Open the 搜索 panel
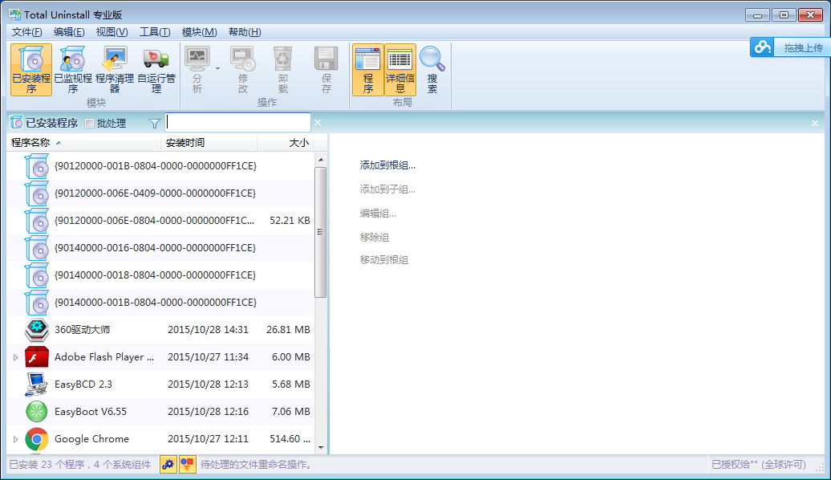831x480 pixels. tap(432, 70)
